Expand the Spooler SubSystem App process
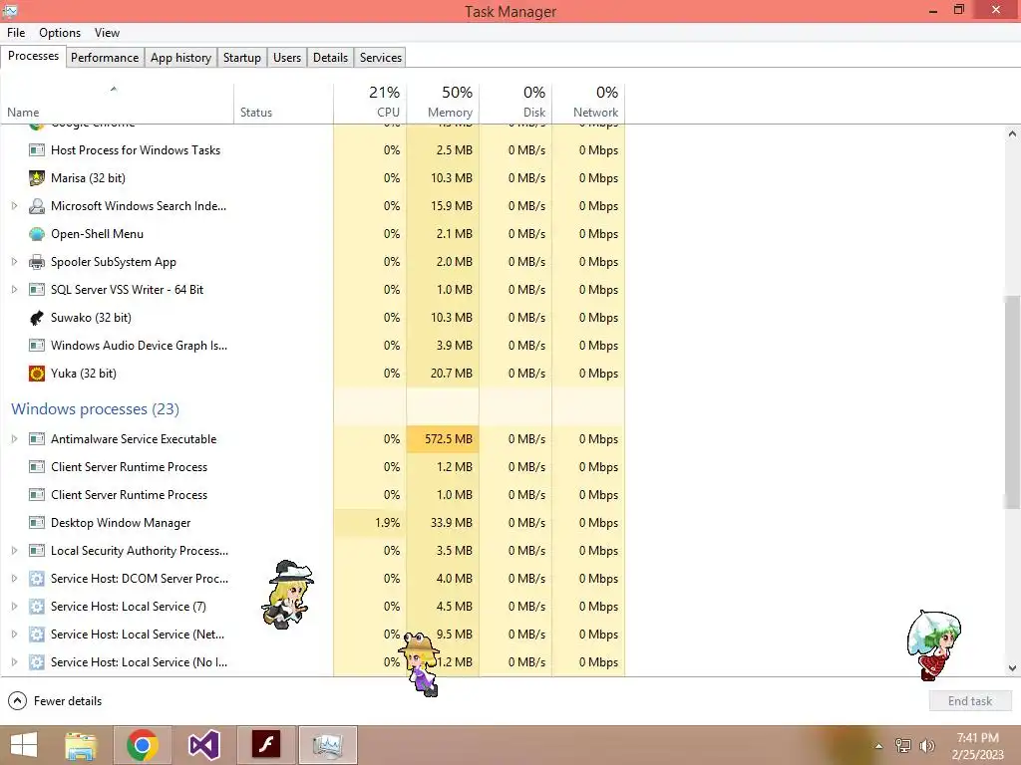The height and width of the screenshot is (765, 1021). click(x=14, y=262)
